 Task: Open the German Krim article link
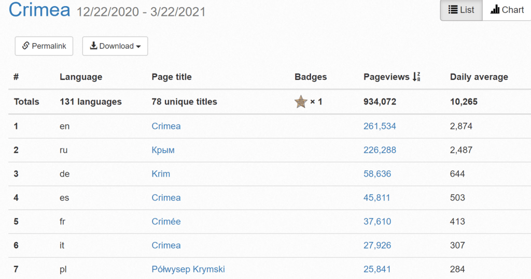[x=161, y=174]
